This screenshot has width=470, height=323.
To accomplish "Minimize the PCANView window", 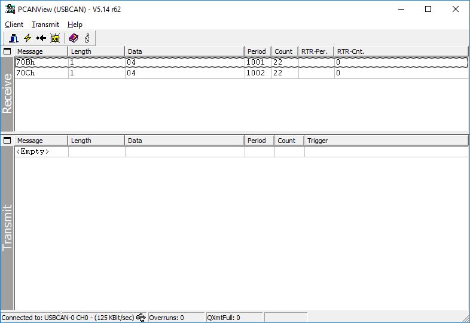I will [401, 9].
